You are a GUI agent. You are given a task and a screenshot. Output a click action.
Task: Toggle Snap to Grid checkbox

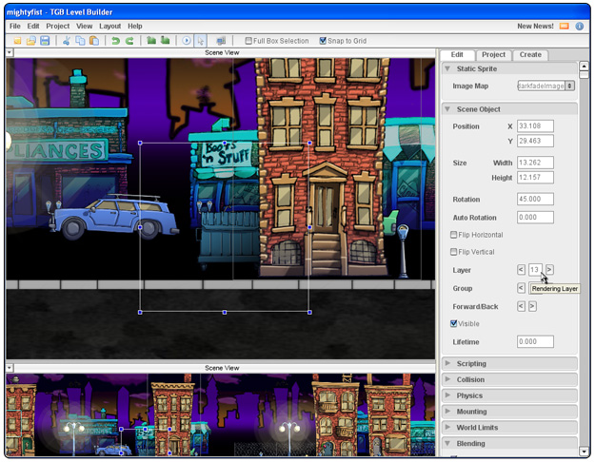[323, 41]
